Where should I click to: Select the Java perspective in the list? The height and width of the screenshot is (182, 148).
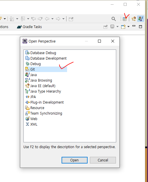31,75
